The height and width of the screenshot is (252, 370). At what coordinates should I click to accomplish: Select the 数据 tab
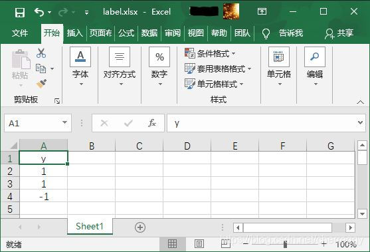click(x=149, y=33)
